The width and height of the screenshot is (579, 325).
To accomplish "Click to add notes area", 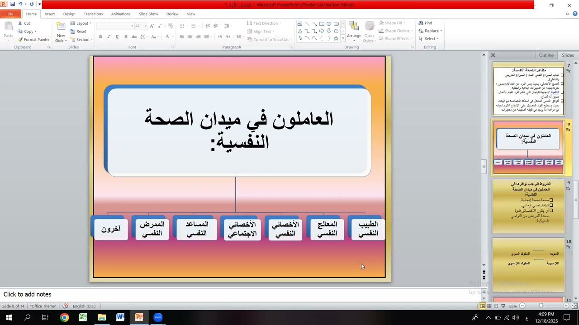I will click(240, 294).
